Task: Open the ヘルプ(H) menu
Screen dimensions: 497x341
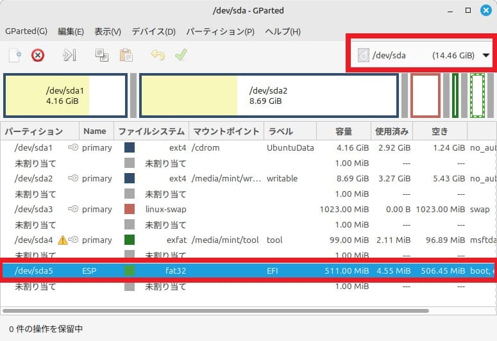Action: pyautogui.click(x=283, y=31)
